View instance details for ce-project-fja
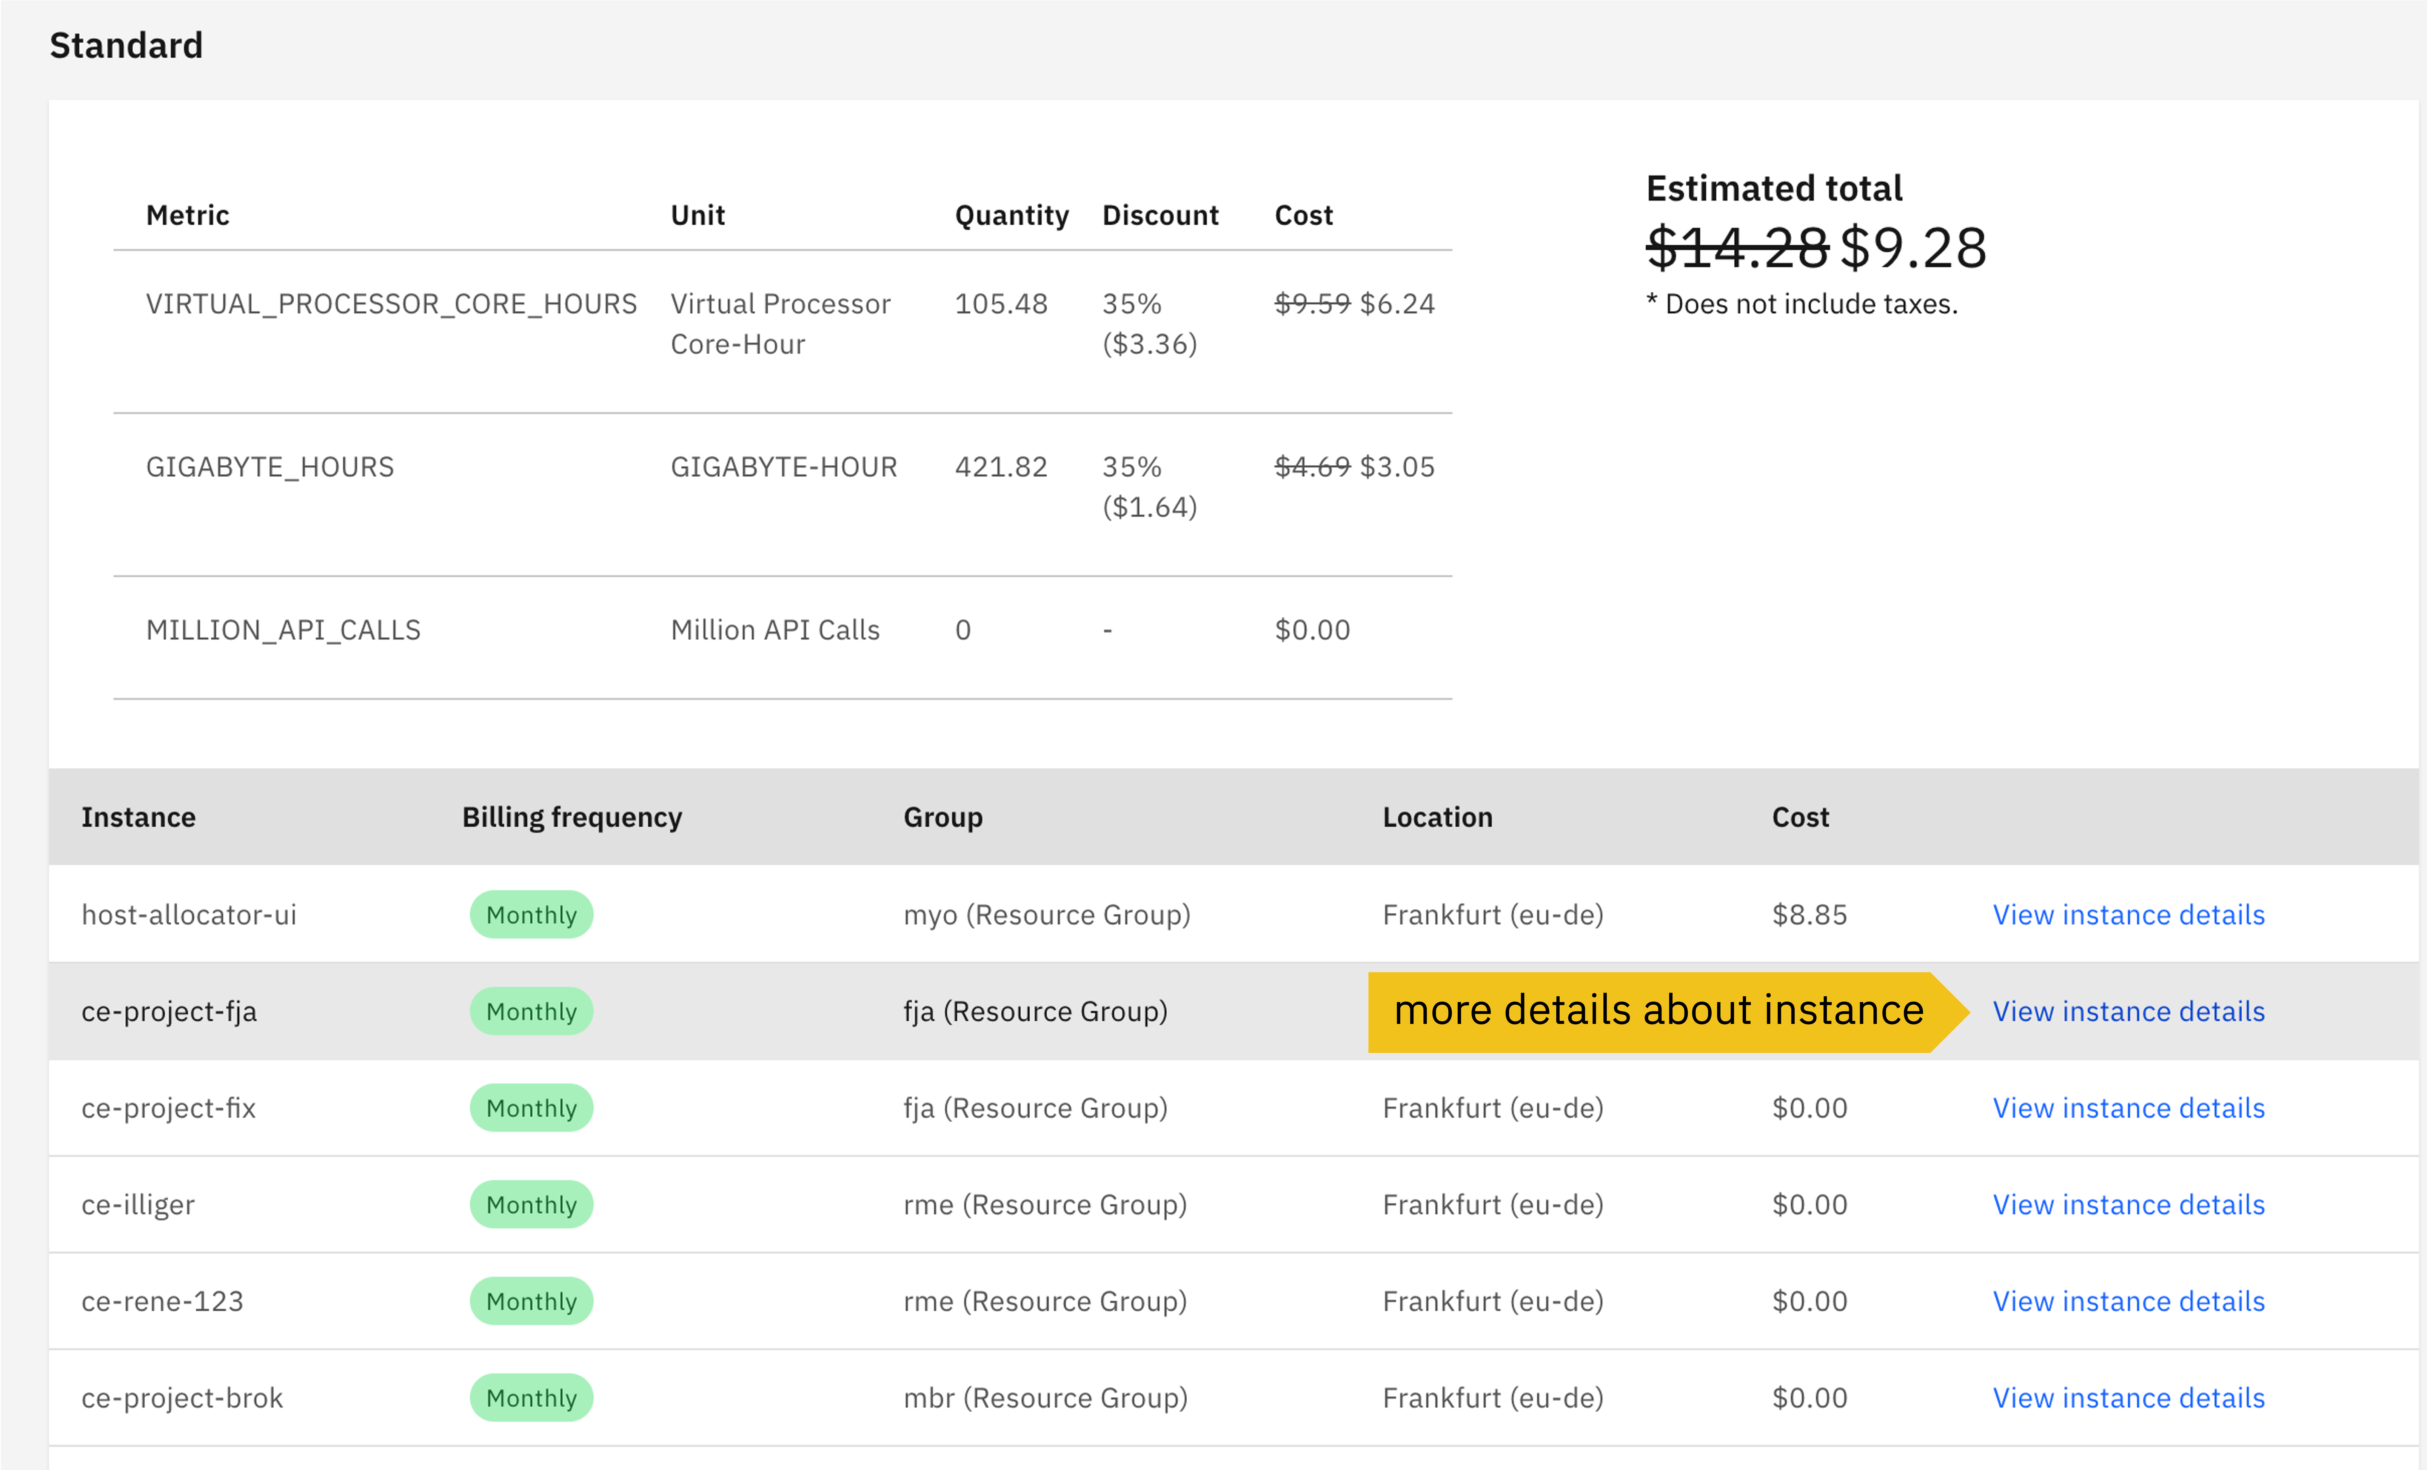 click(2128, 1011)
